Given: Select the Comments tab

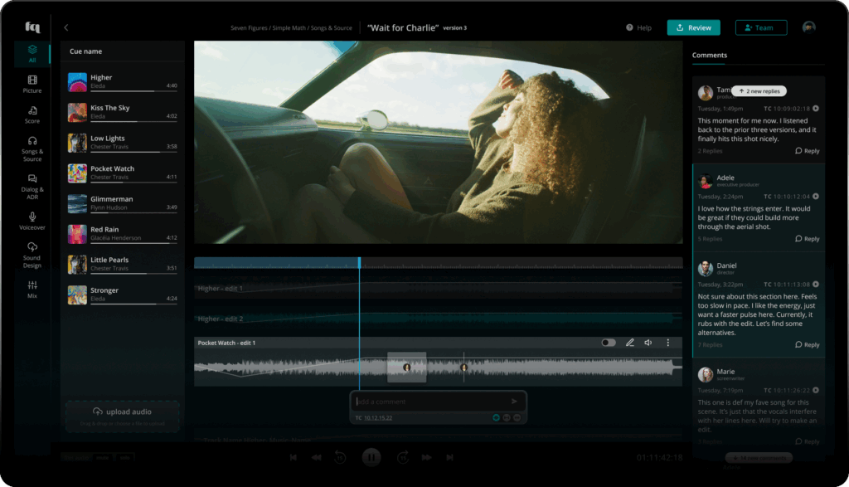Looking at the screenshot, I should pyautogui.click(x=709, y=56).
